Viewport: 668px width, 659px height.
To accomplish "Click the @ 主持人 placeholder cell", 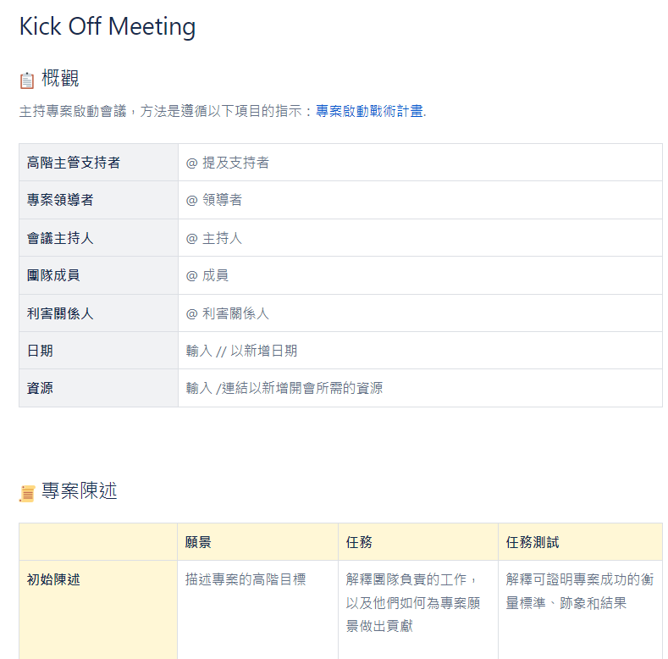I will 214,238.
